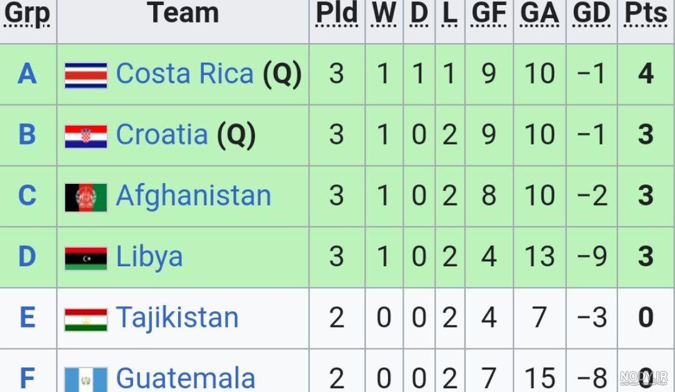Go to Group A link
Image resolution: width=675 pixels, height=392 pixels.
click(27, 74)
